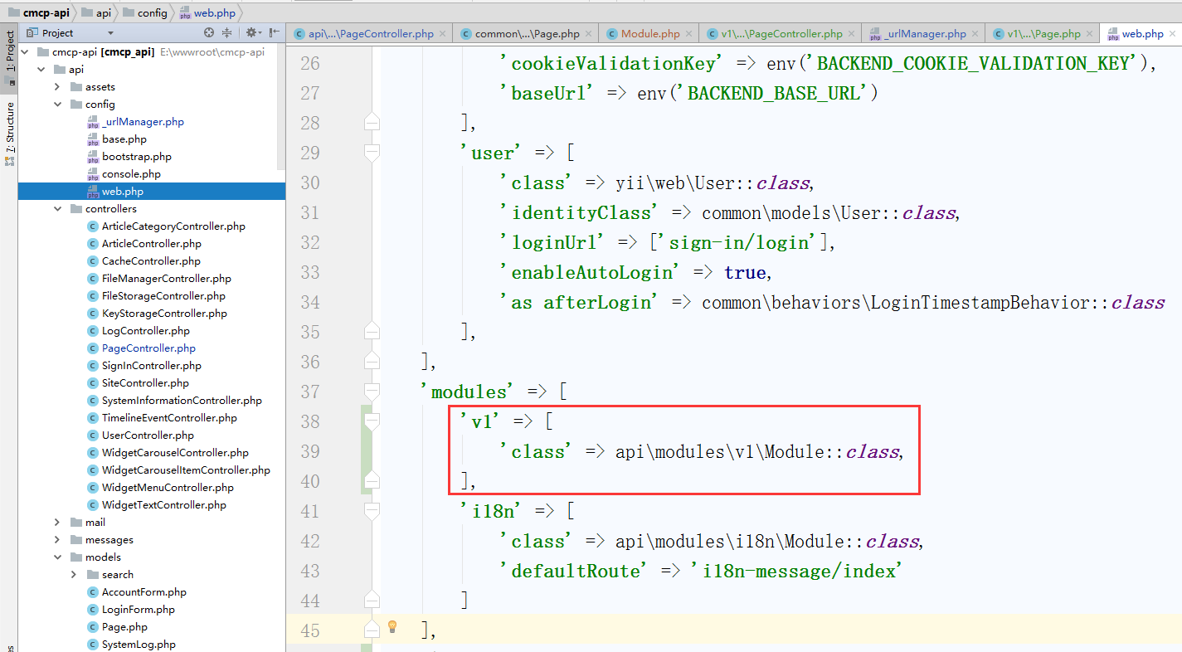Viewport: 1182px width, 652px height.
Task: Switch to the api PageController.php tab
Action: [x=370, y=34]
